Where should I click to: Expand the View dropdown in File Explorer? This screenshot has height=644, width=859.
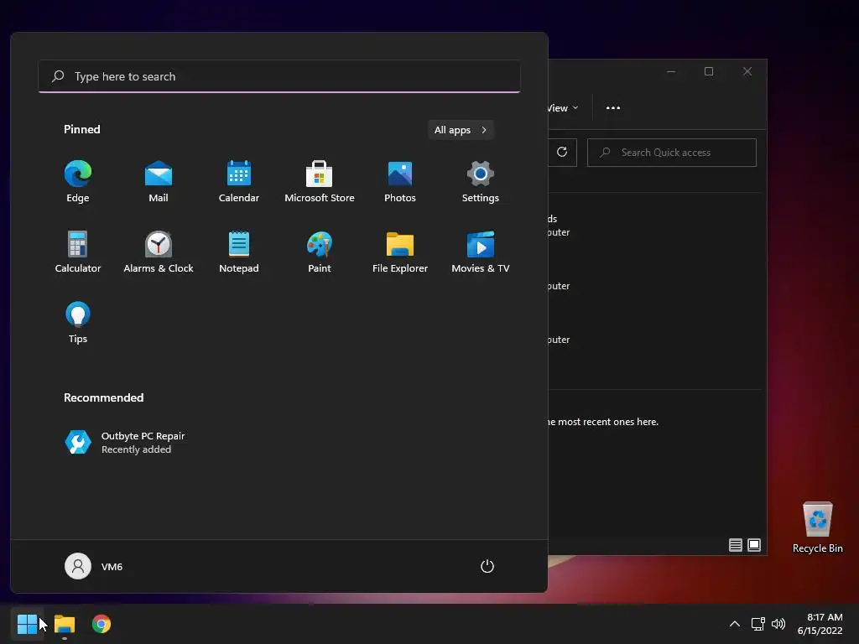click(x=563, y=108)
